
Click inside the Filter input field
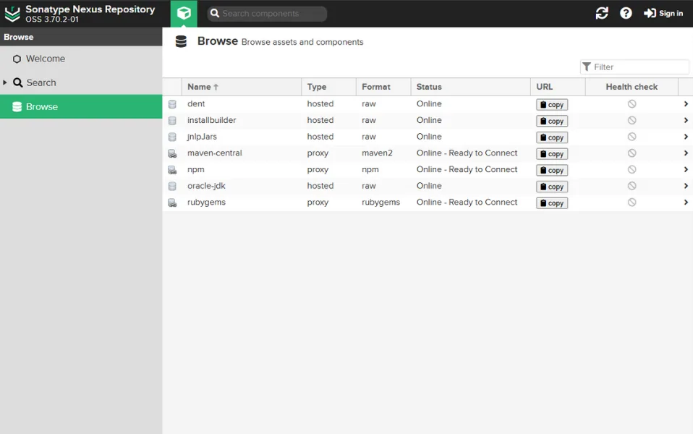tap(637, 66)
